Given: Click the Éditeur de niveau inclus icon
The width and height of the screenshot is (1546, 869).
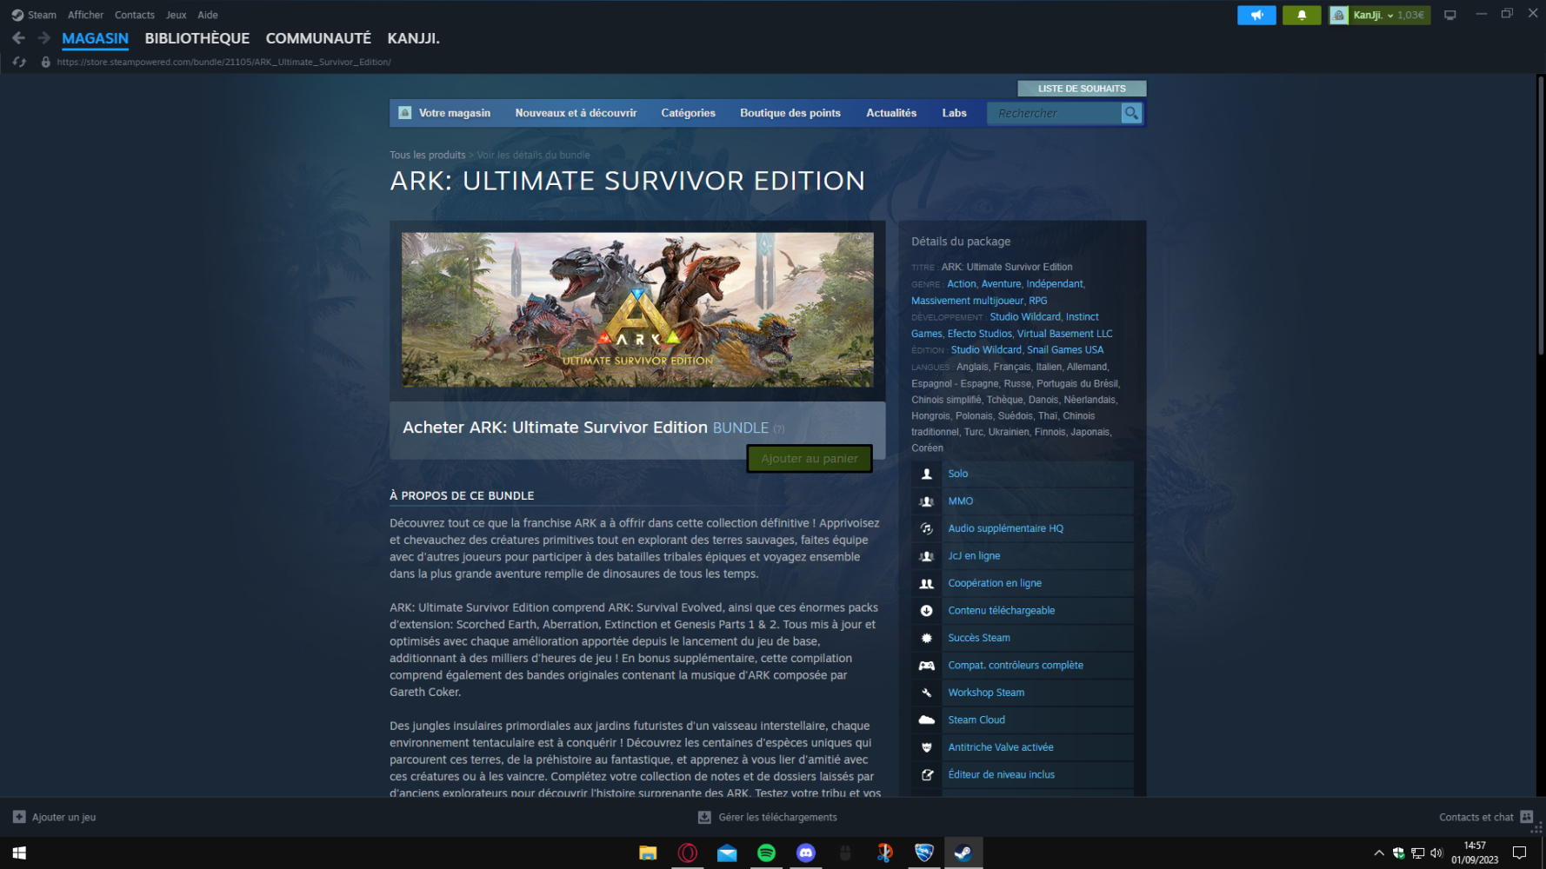Looking at the screenshot, I should tap(927, 775).
